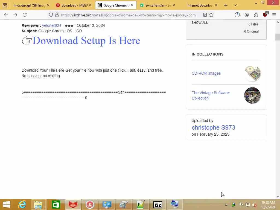Click SHOW ALL files link
This screenshot has width=280, height=210.
click(x=200, y=22)
